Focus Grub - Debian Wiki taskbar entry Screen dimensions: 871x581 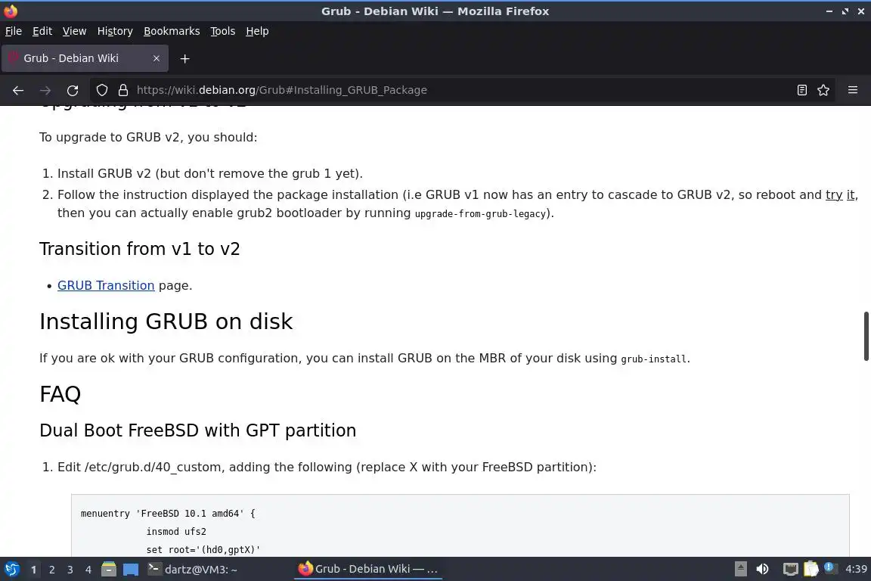(x=367, y=570)
